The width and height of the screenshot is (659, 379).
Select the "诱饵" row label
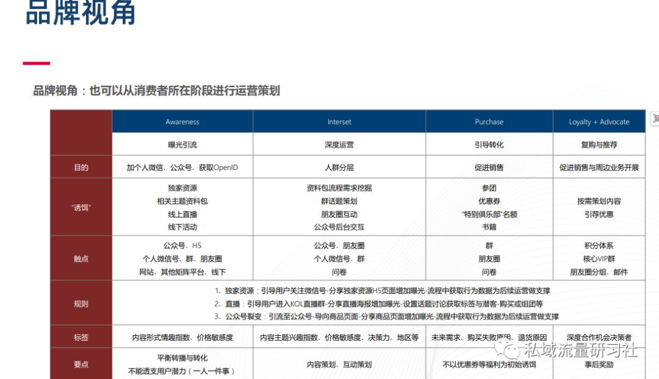tap(81, 207)
